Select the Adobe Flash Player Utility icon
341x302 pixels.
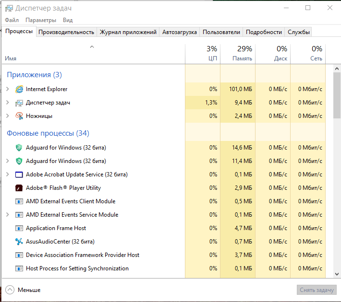point(19,188)
